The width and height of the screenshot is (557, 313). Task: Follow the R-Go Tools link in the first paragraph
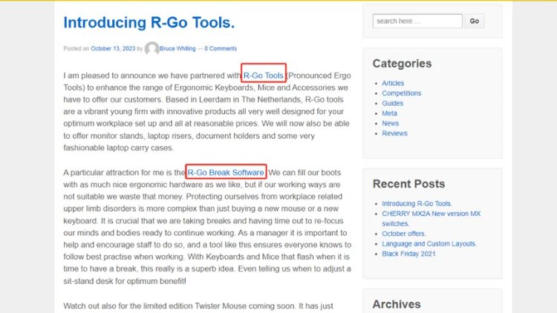[263, 76]
